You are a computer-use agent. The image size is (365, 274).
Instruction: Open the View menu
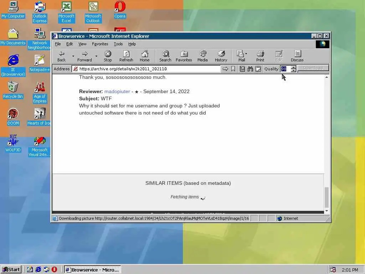click(x=82, y=44)
